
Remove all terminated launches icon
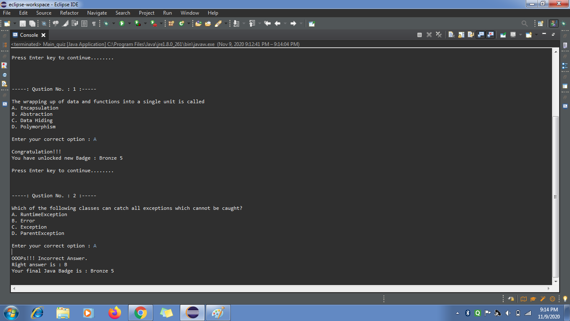coord(439,35)
